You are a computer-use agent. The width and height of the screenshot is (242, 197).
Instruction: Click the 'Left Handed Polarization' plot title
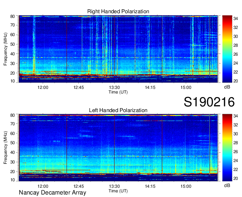(118, 110)
